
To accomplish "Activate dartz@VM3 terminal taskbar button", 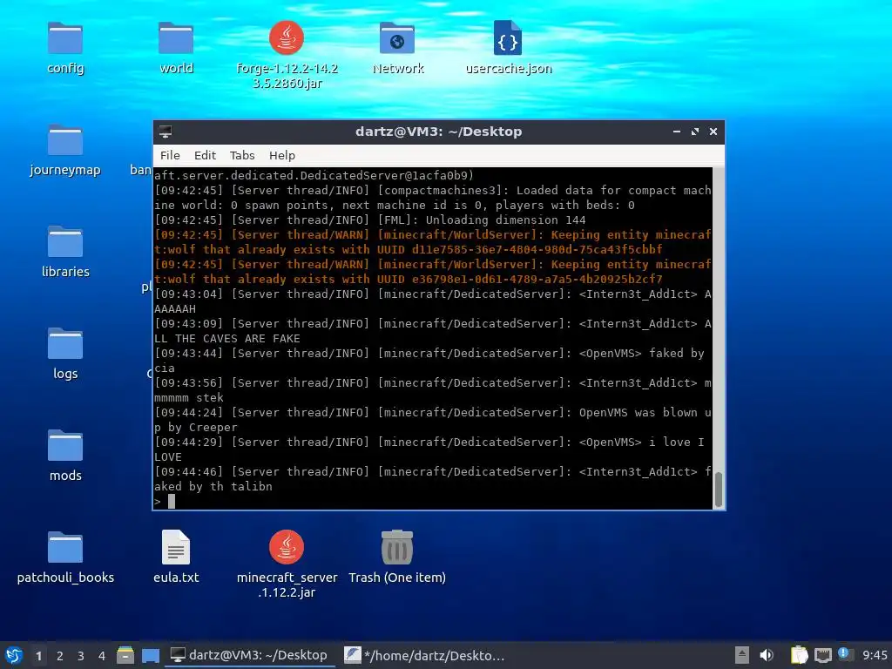I will coord(250,655).
